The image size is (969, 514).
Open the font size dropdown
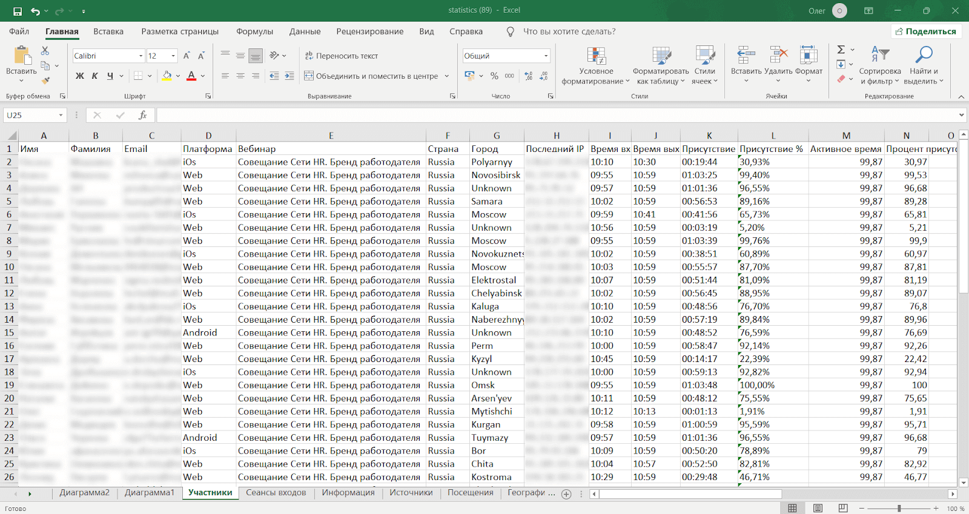pos(173,56)
